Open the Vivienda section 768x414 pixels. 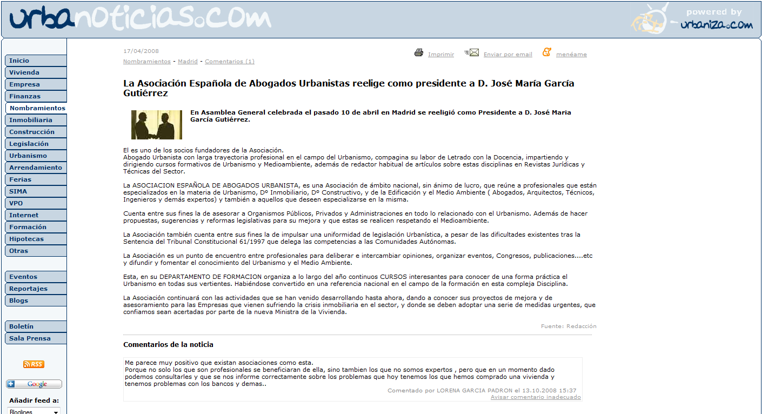[24, 72]
